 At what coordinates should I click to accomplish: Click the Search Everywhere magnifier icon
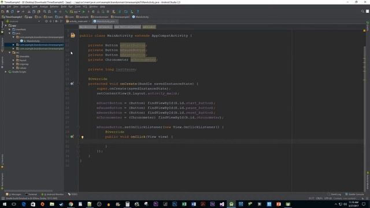pyautogui.click(x=362, y=11)
